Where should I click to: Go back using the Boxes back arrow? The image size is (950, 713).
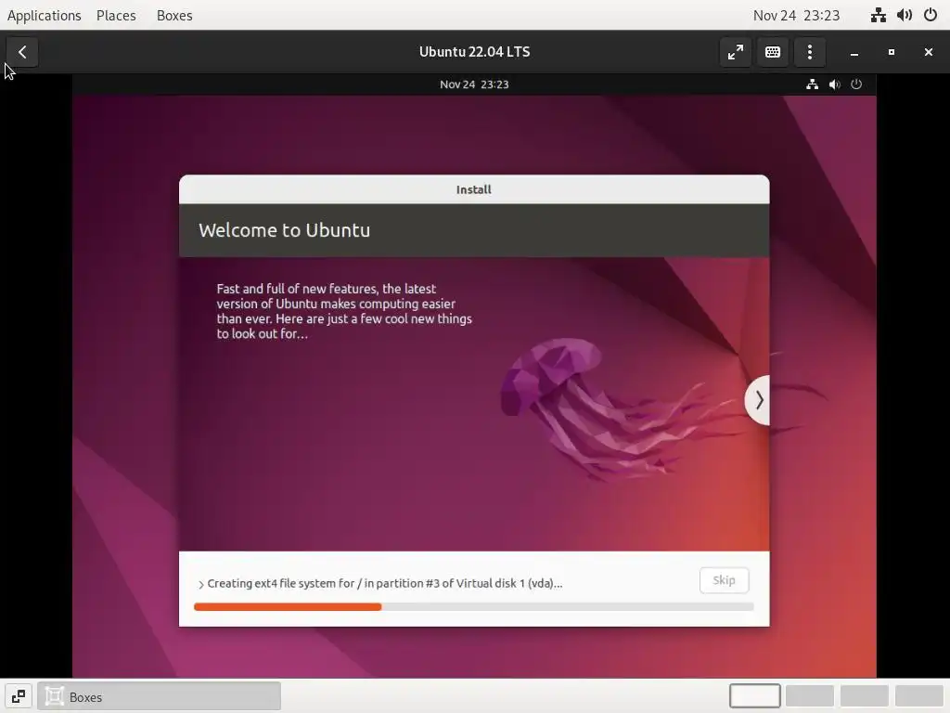pos(22,52)
